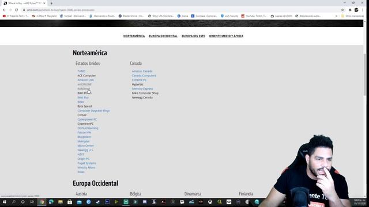Open the Velocity Micro link
This screenshot has width=369, height=207.
(x=86, y=167)
